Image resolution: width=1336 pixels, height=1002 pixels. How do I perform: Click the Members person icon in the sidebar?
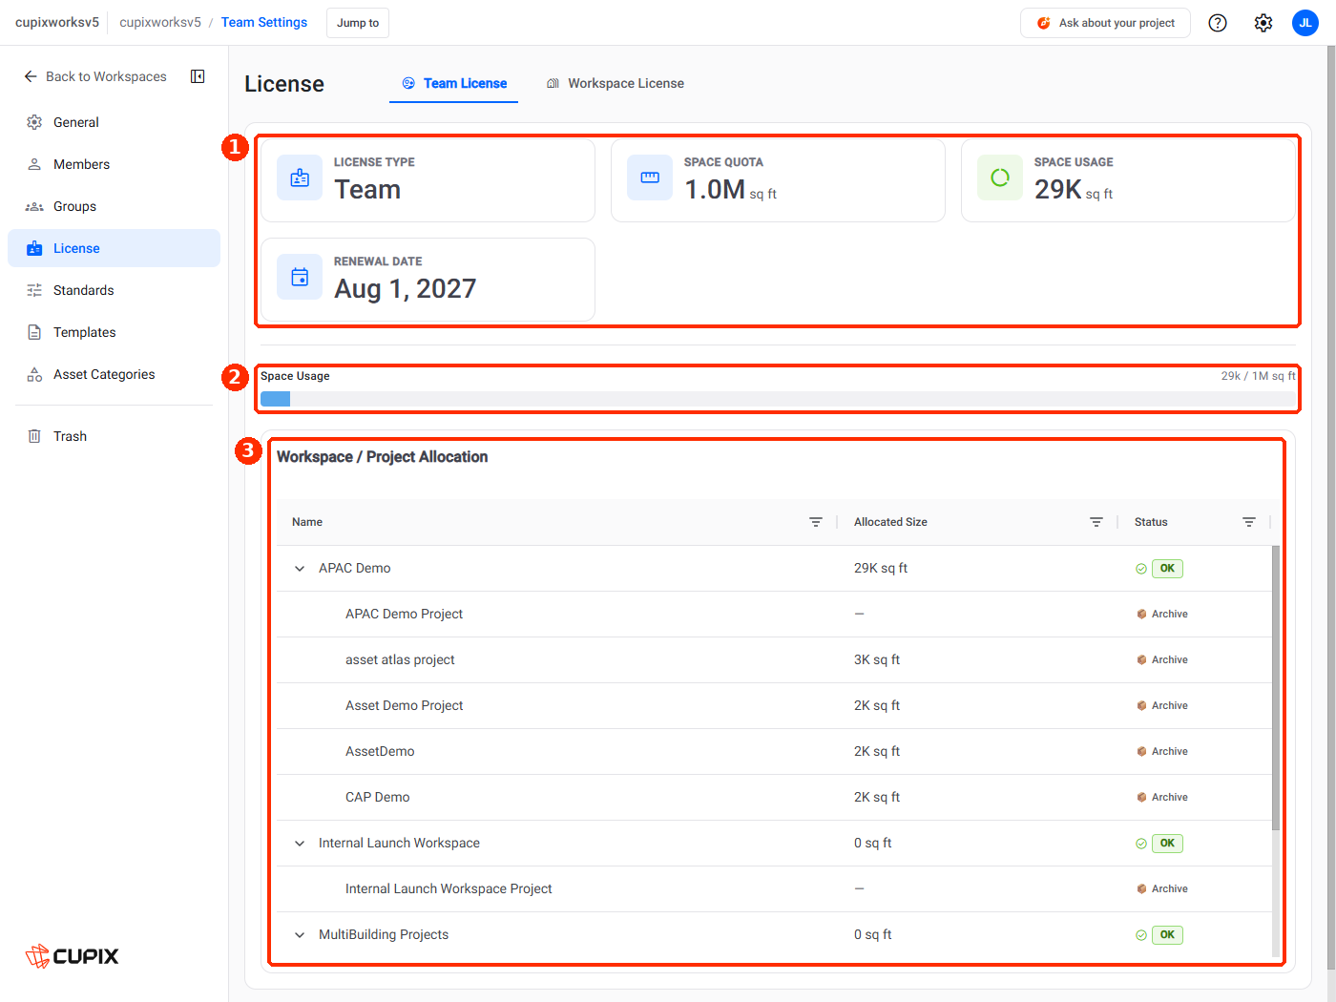[34, 164]
